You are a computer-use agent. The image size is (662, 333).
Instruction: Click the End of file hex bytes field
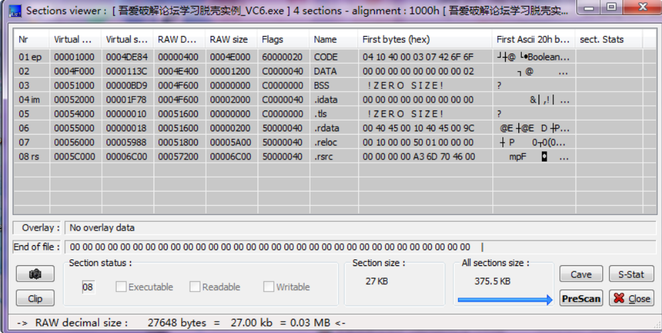tap(360, 247)
